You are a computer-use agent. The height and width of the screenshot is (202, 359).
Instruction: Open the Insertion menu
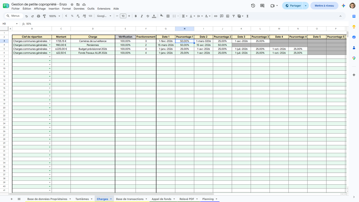[54, 9]
